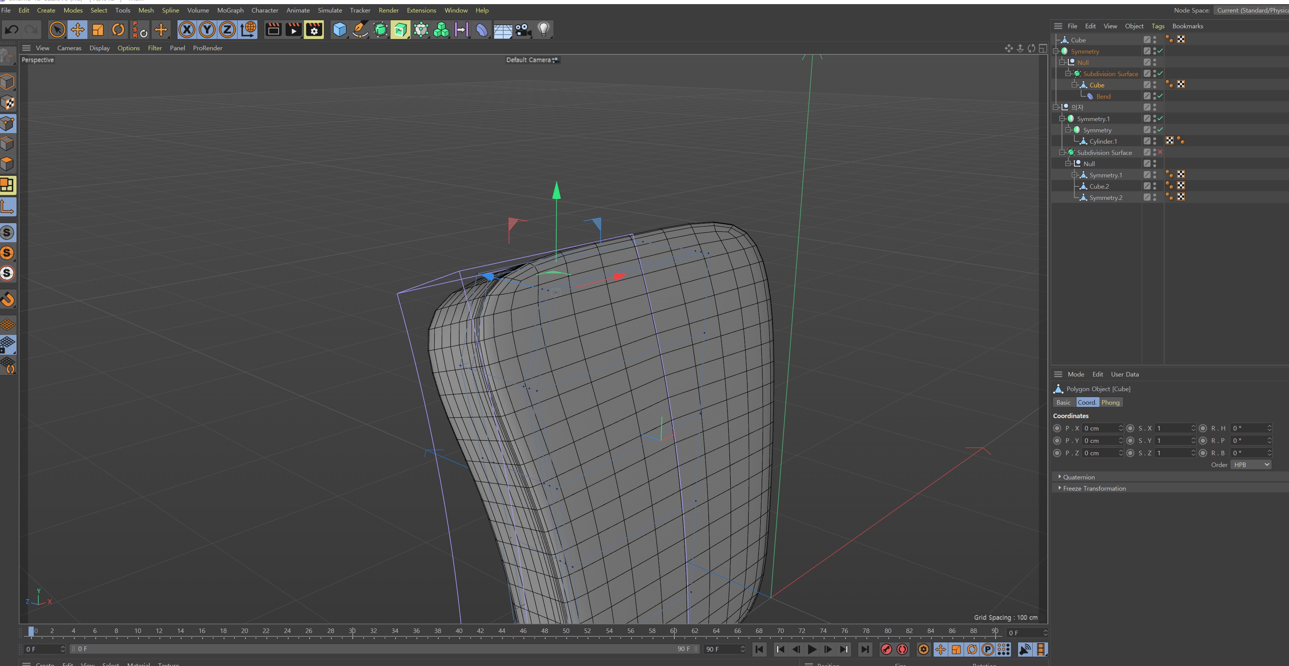Image resolution: width=1289 pixels, height=666 pixels.
Task: Switch to Points mode in sidebar
Action: coord(8,123)
